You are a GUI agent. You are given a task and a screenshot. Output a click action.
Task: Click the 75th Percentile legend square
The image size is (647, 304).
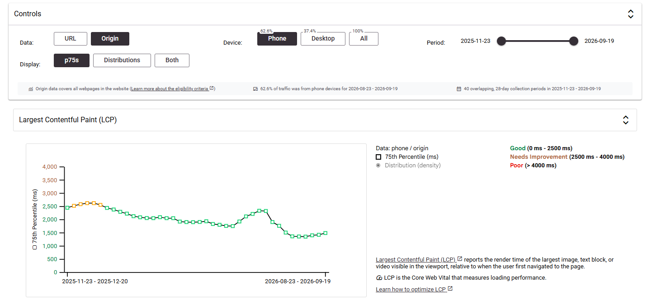tap(378, 157)
